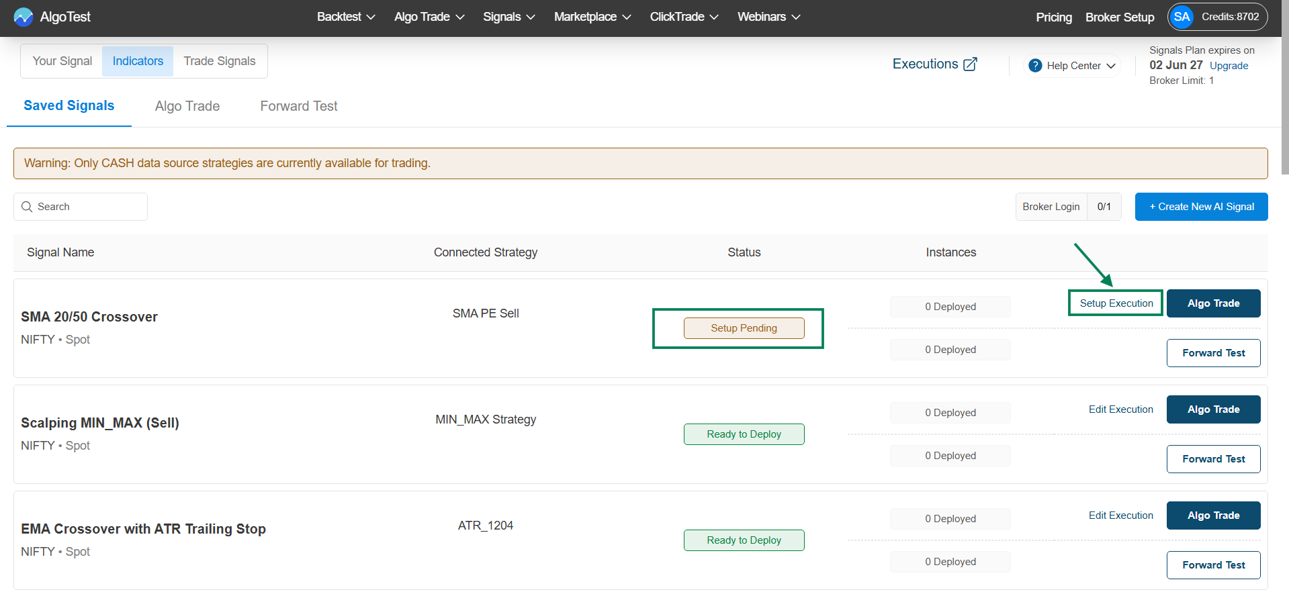Viewport: 1289px width, 592px height.
Task: Click the Help Center question mark icon
Action: [x=1035, y=66]
